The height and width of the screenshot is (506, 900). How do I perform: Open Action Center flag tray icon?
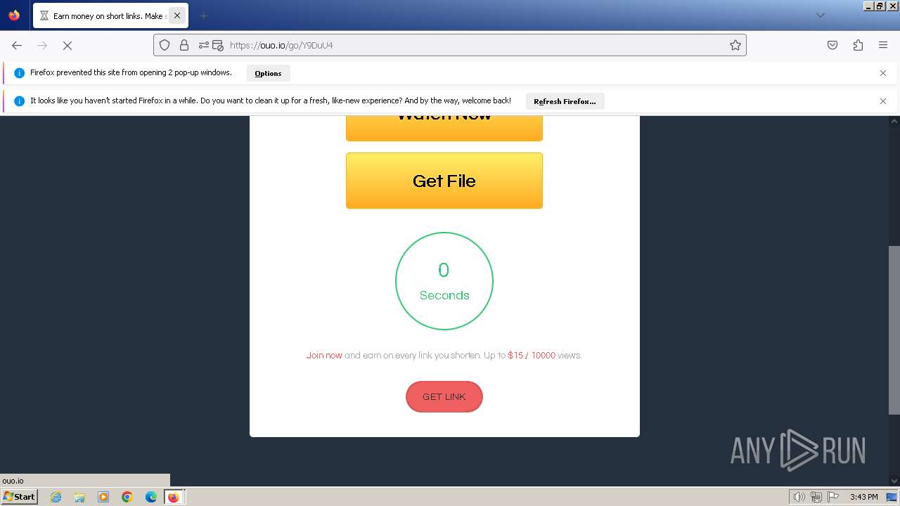(833, 497)
